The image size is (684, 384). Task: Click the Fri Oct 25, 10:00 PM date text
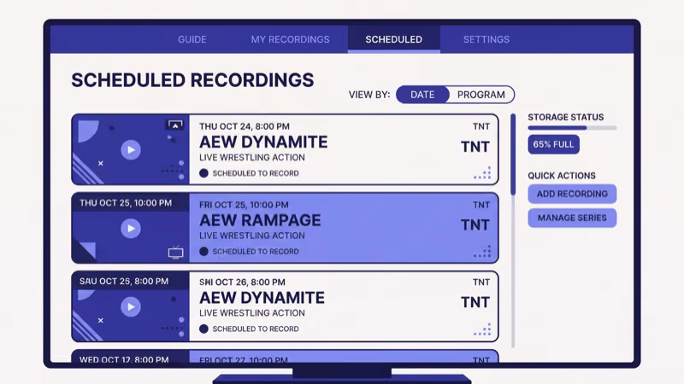pos(244,205)
